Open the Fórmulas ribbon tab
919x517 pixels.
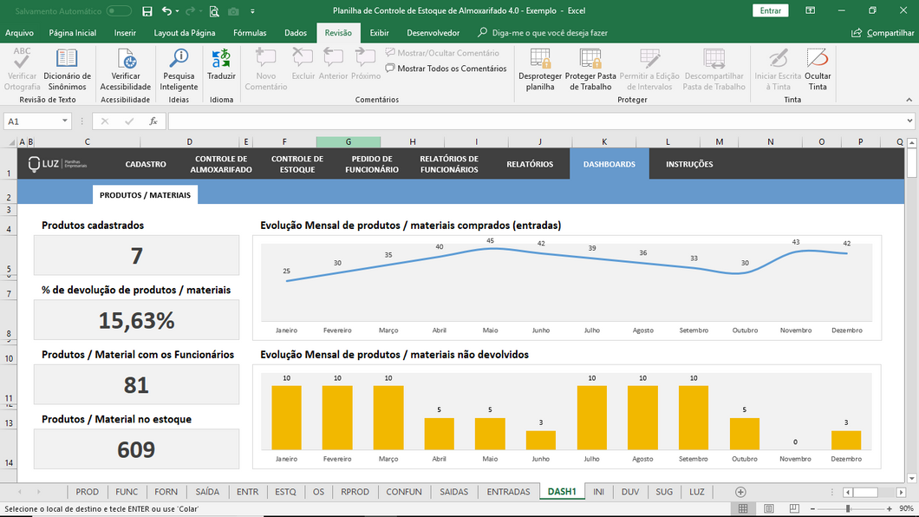click(x=250, y=33)
